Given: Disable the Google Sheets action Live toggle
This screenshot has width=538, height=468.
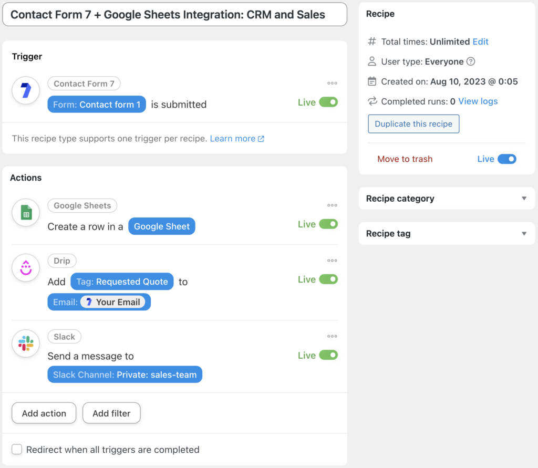Looking at the screenshot, I should click(328, 224).
